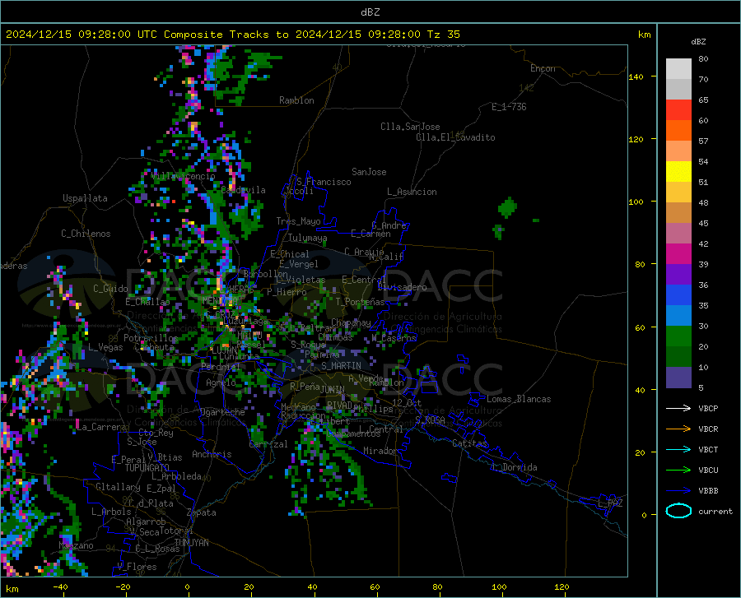741x598 pixels.
Task: Click the 'Catitas' map label
Action: (x=469, y=443)
